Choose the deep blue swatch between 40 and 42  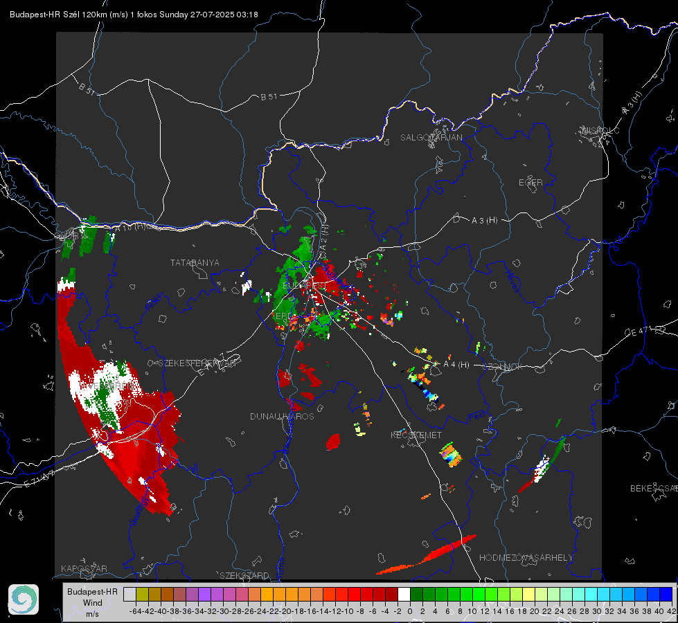[666, 595]
